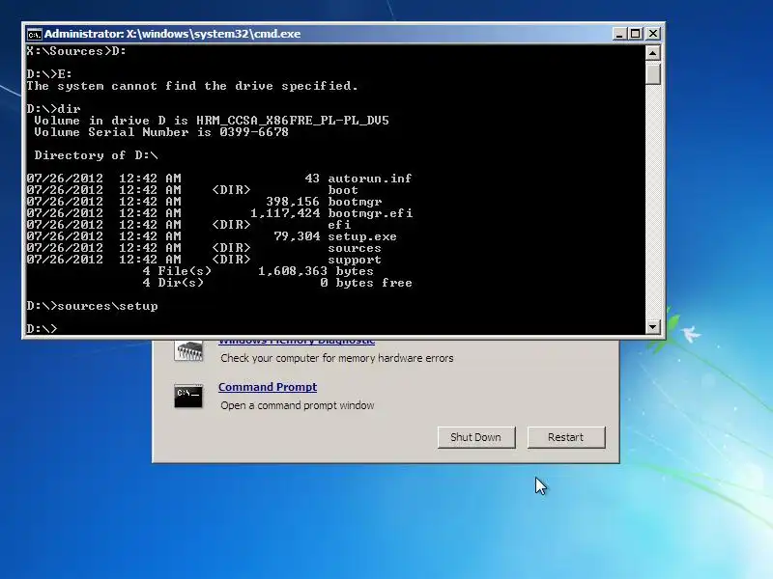Click the efi directory entry

[339, 225]
